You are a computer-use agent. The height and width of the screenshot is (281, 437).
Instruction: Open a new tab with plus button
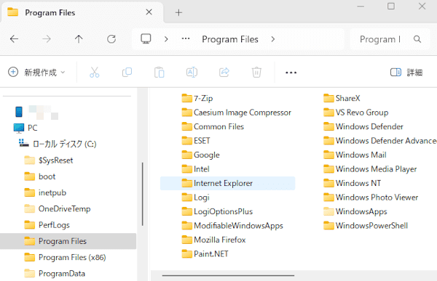click(178, 12)
